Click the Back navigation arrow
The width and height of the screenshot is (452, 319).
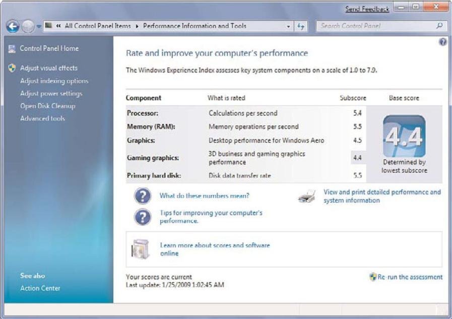point(13,27)
